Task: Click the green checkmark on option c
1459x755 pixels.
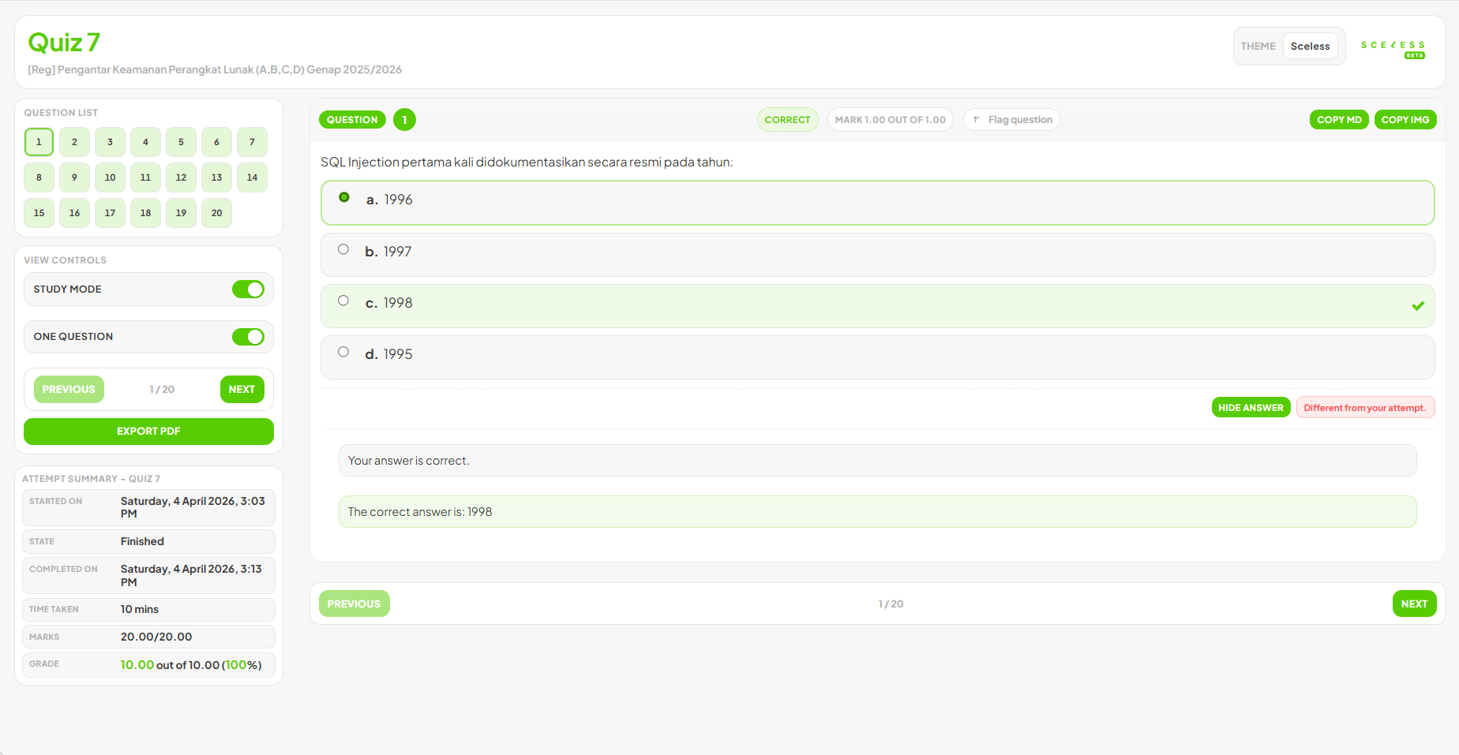Action: tap(1418, 306)
